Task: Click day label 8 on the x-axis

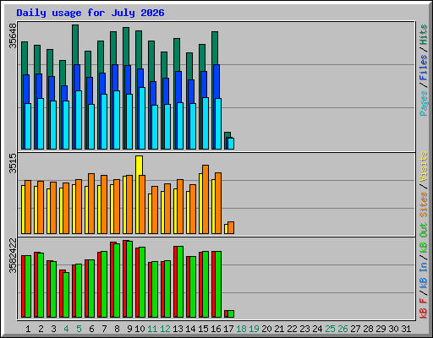Action: pos(117,329)
